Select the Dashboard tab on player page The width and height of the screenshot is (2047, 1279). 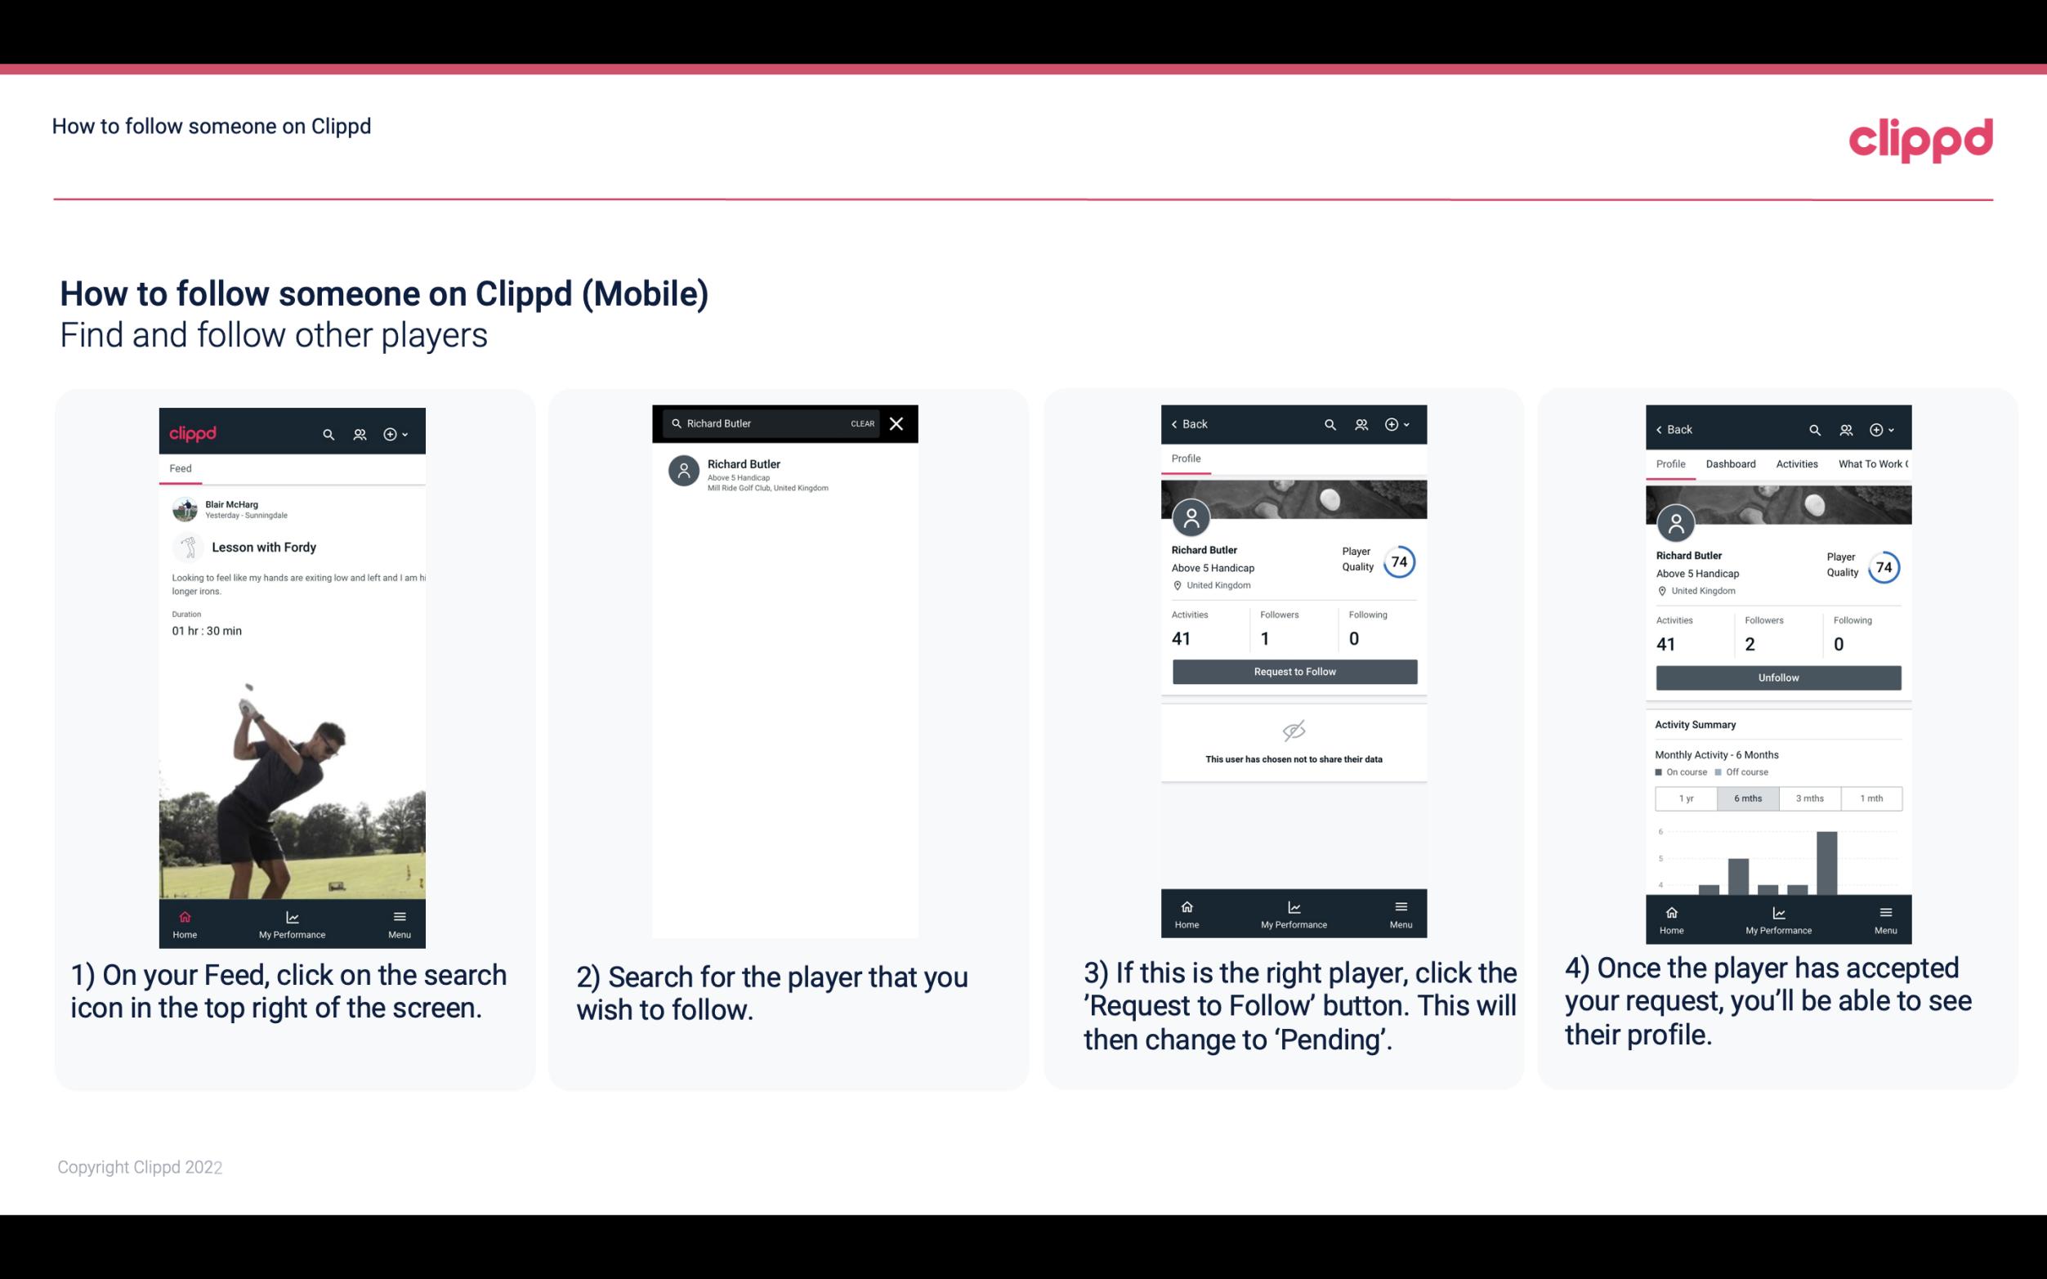(1731, 464)
